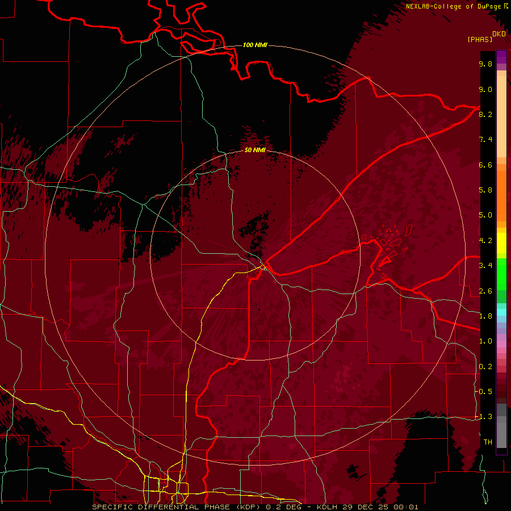Select the 5.0 scale value
The height and width of the screenshot is (511, 511).
[x=485, y=215]
